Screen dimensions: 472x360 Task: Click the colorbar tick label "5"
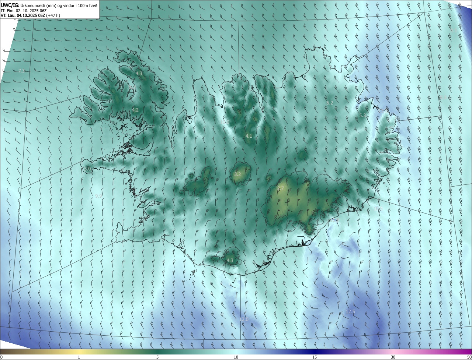tap(157, 357)
